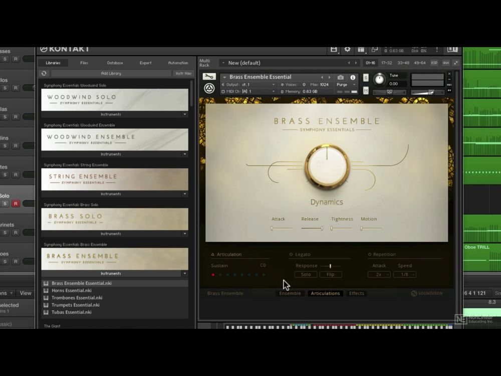Click the Brass Solo library banner

coord(115,220)
